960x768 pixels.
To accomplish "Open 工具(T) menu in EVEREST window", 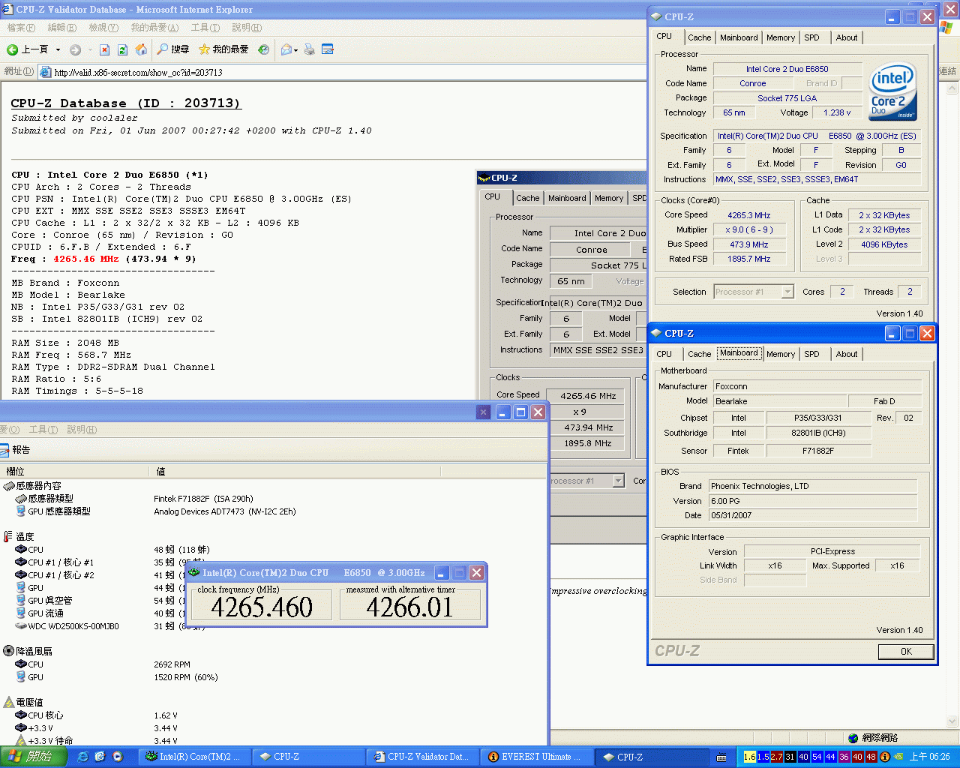I will [x=43, y=430].
